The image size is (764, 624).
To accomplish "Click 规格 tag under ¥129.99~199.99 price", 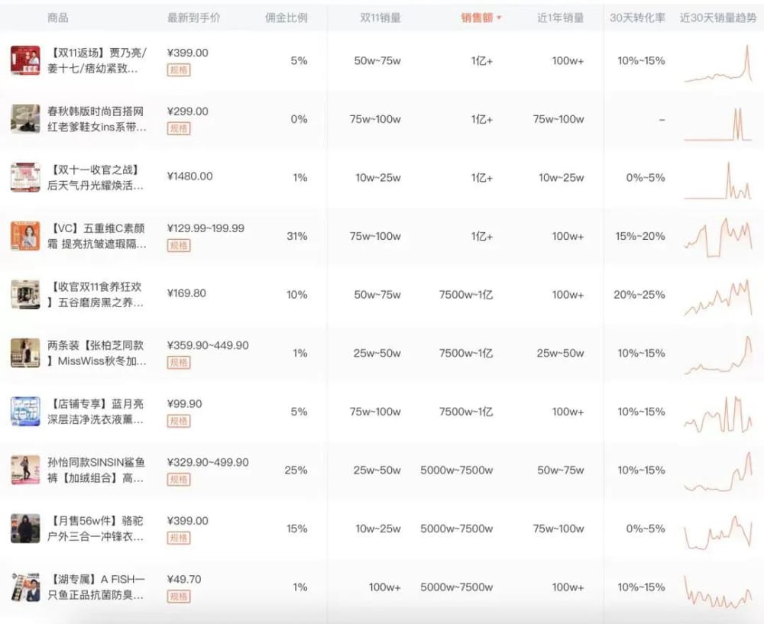I will coord(179,245).
